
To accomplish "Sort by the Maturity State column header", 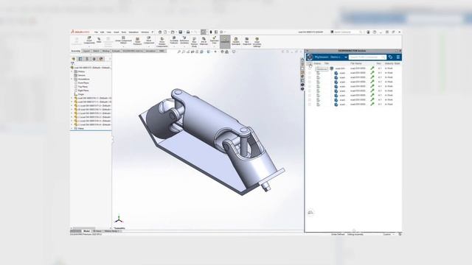I will [x=392, y=64].
